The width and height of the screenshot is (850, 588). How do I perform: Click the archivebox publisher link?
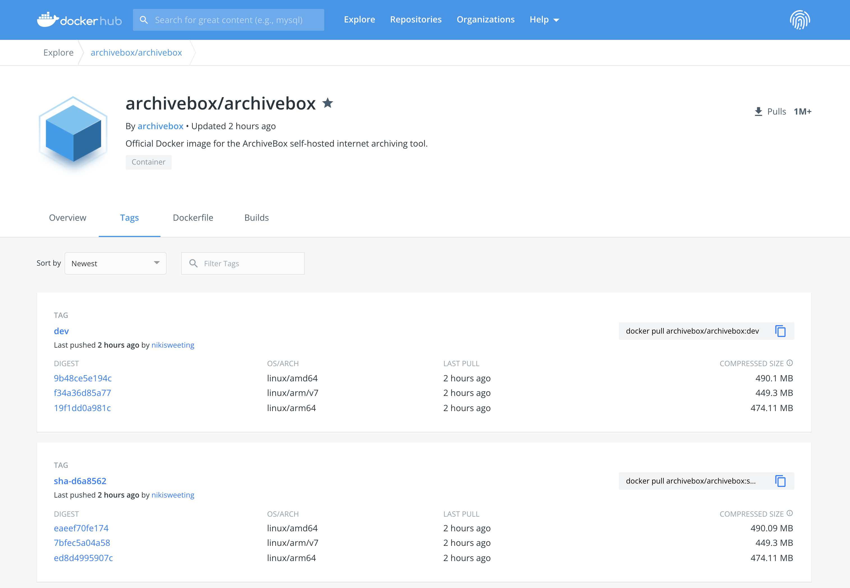click(x=160, y=126)
